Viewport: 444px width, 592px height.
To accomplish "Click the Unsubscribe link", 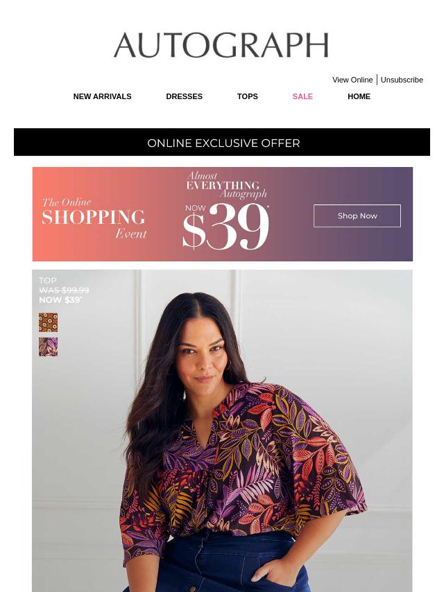I will click(402, 80).
